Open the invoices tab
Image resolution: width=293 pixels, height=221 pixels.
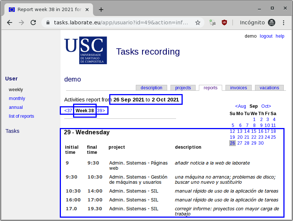[238, 88]
